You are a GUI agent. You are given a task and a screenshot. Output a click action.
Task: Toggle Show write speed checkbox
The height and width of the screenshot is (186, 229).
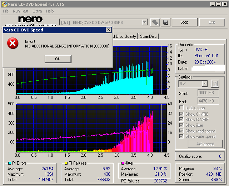181,136
